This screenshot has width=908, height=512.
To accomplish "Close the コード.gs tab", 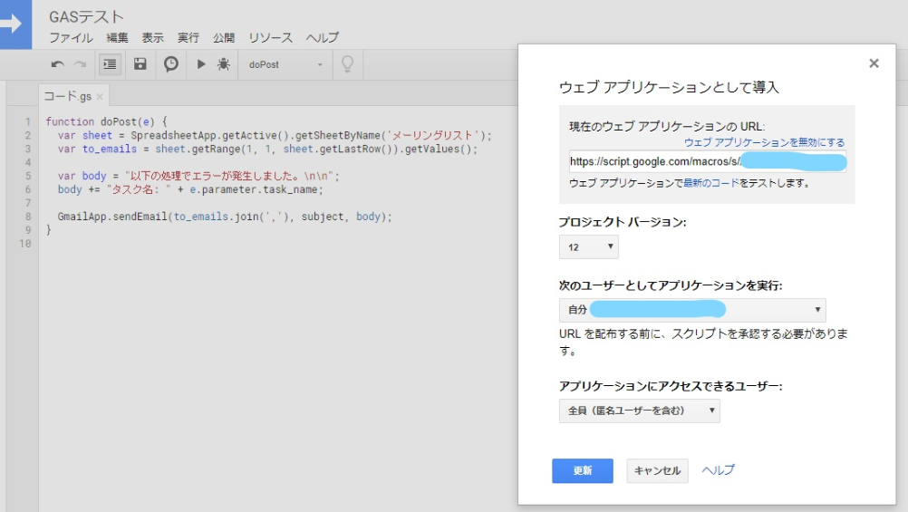I will pyautogui.click(x=100, y=97).
